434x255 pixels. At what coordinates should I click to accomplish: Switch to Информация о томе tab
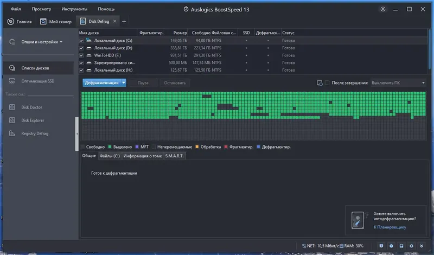tap(143, 156)
